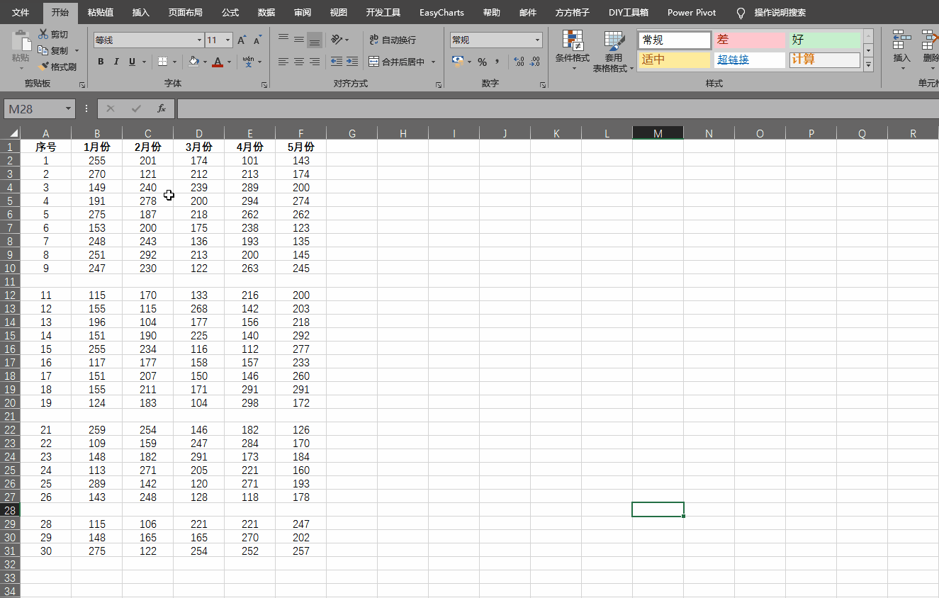Toggle Italic formatting

point(116,62)
